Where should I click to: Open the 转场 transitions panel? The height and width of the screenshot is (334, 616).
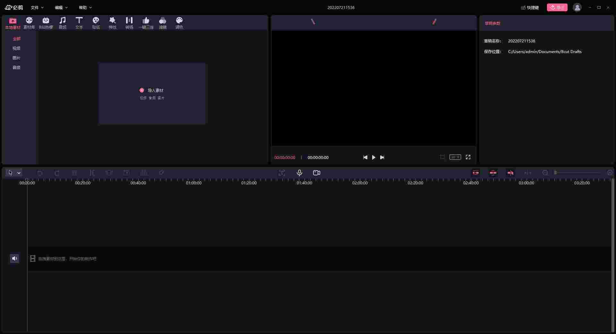point(129,23)
